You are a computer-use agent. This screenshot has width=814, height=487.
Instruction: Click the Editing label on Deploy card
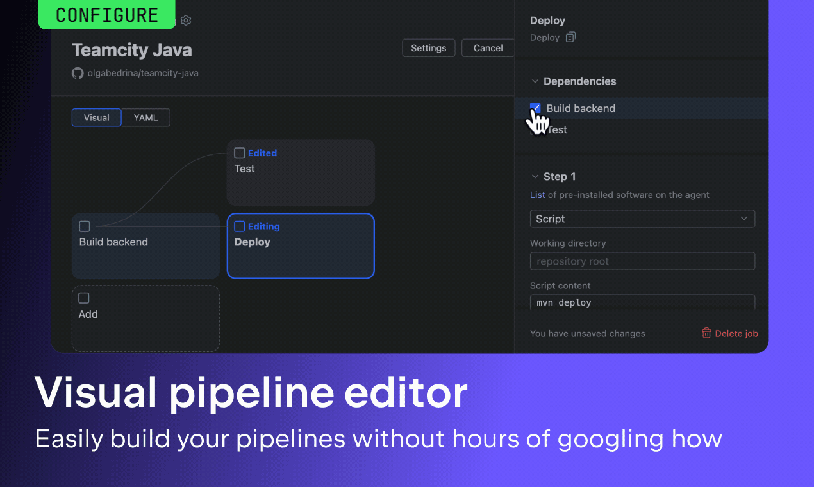(x=263, y=226)
